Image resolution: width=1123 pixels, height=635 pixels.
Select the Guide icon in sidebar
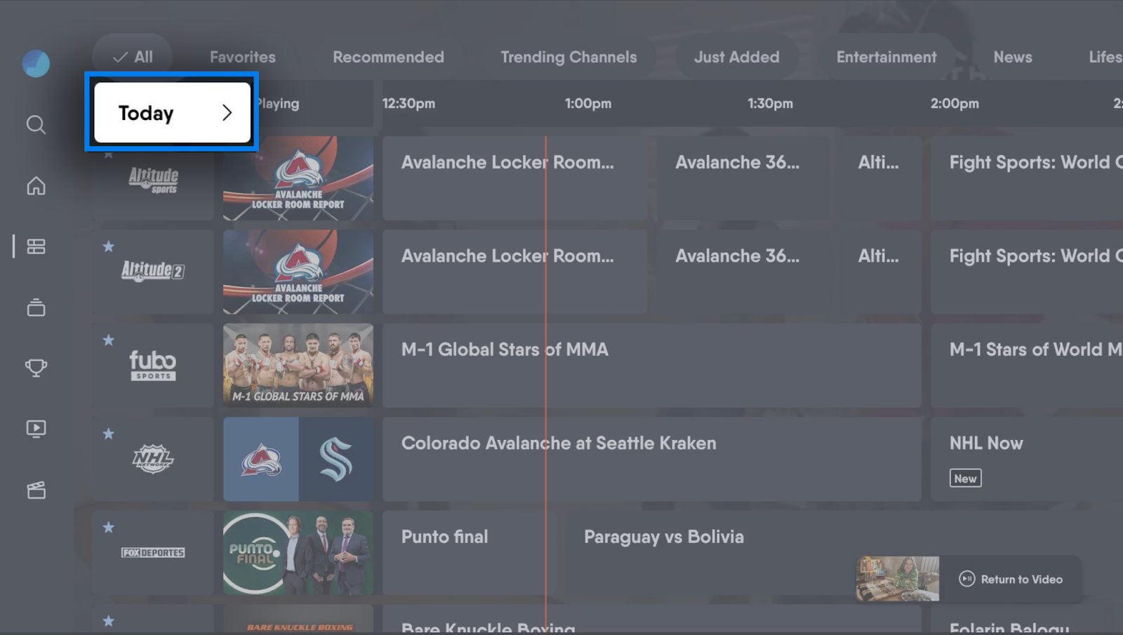click(x=36, y=246)
